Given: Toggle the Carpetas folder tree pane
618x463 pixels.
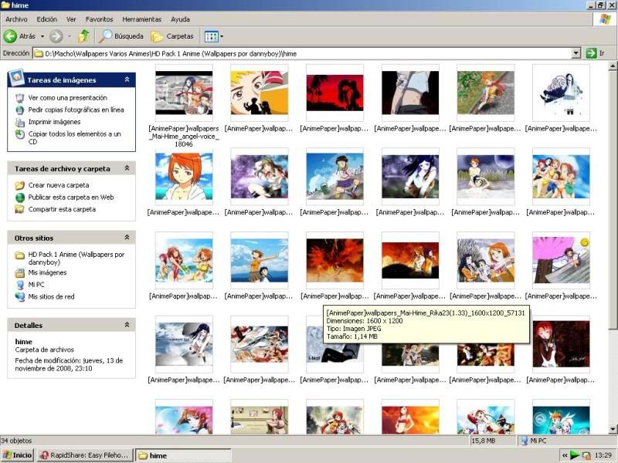Looking at the screenshot, I should click(172, 36).
